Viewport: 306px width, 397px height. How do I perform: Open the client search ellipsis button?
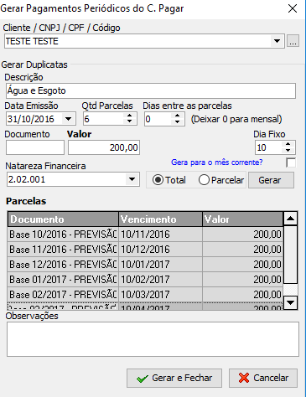[x=293, y=41]
